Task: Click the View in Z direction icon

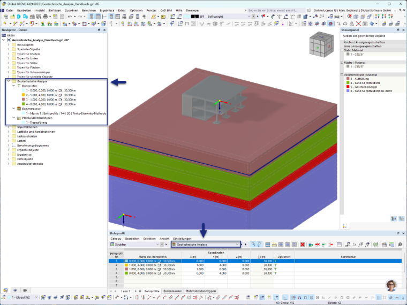Action: (x=390, y=17)
